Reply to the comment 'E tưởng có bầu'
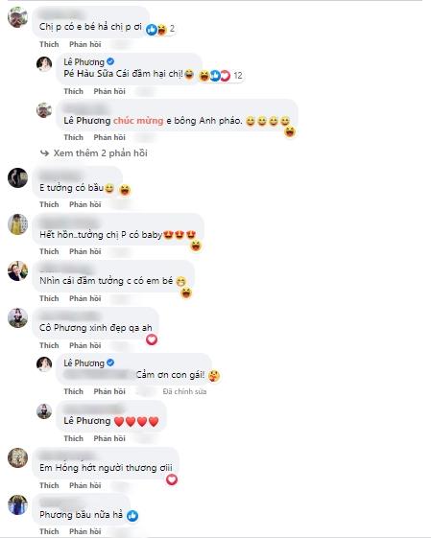The width and height of the screenshot is (431, 538). (85, 204)
